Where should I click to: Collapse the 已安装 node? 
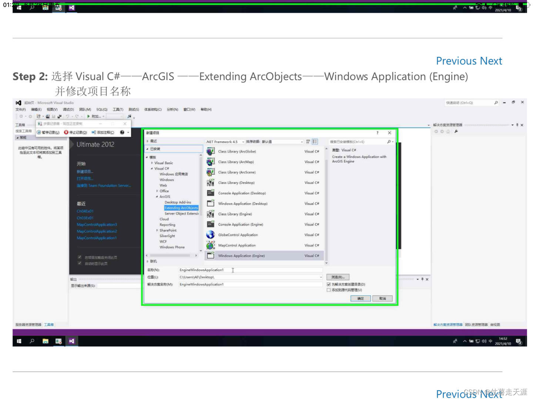click(147, 149)
